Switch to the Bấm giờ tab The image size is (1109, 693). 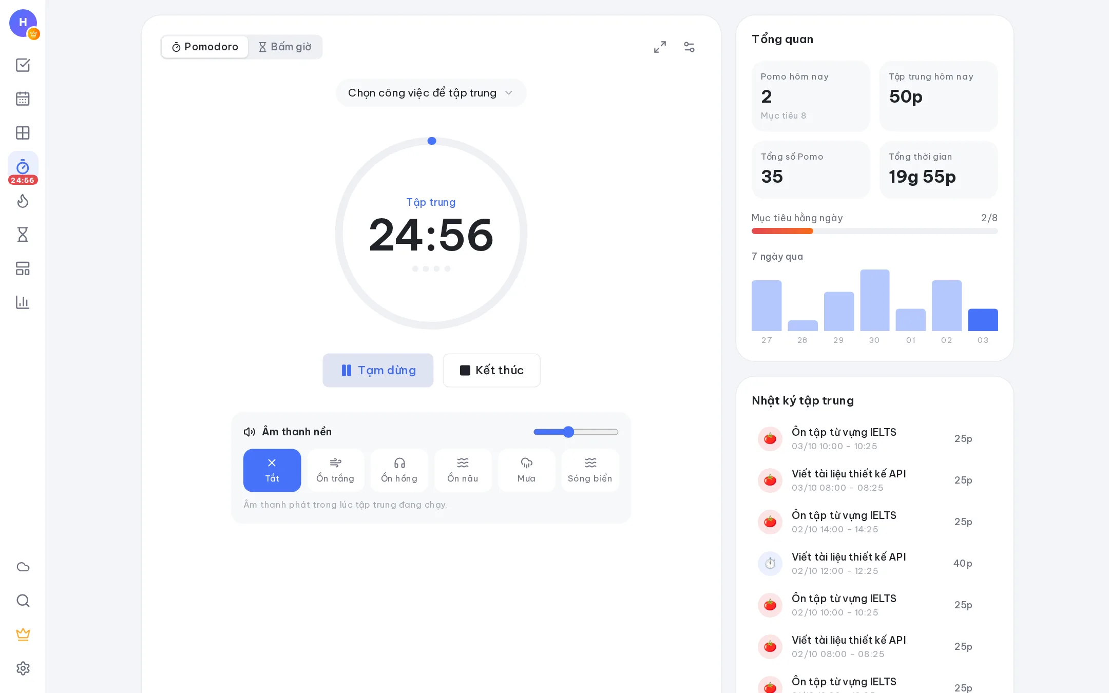285,47
